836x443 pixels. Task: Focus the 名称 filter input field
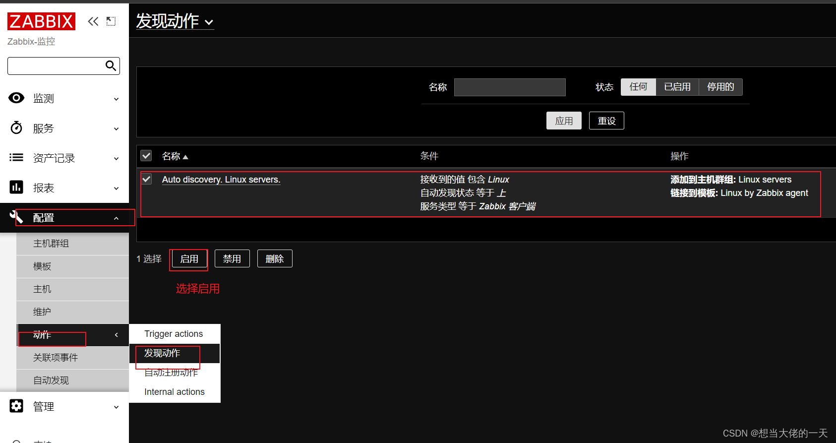(510, 87)
